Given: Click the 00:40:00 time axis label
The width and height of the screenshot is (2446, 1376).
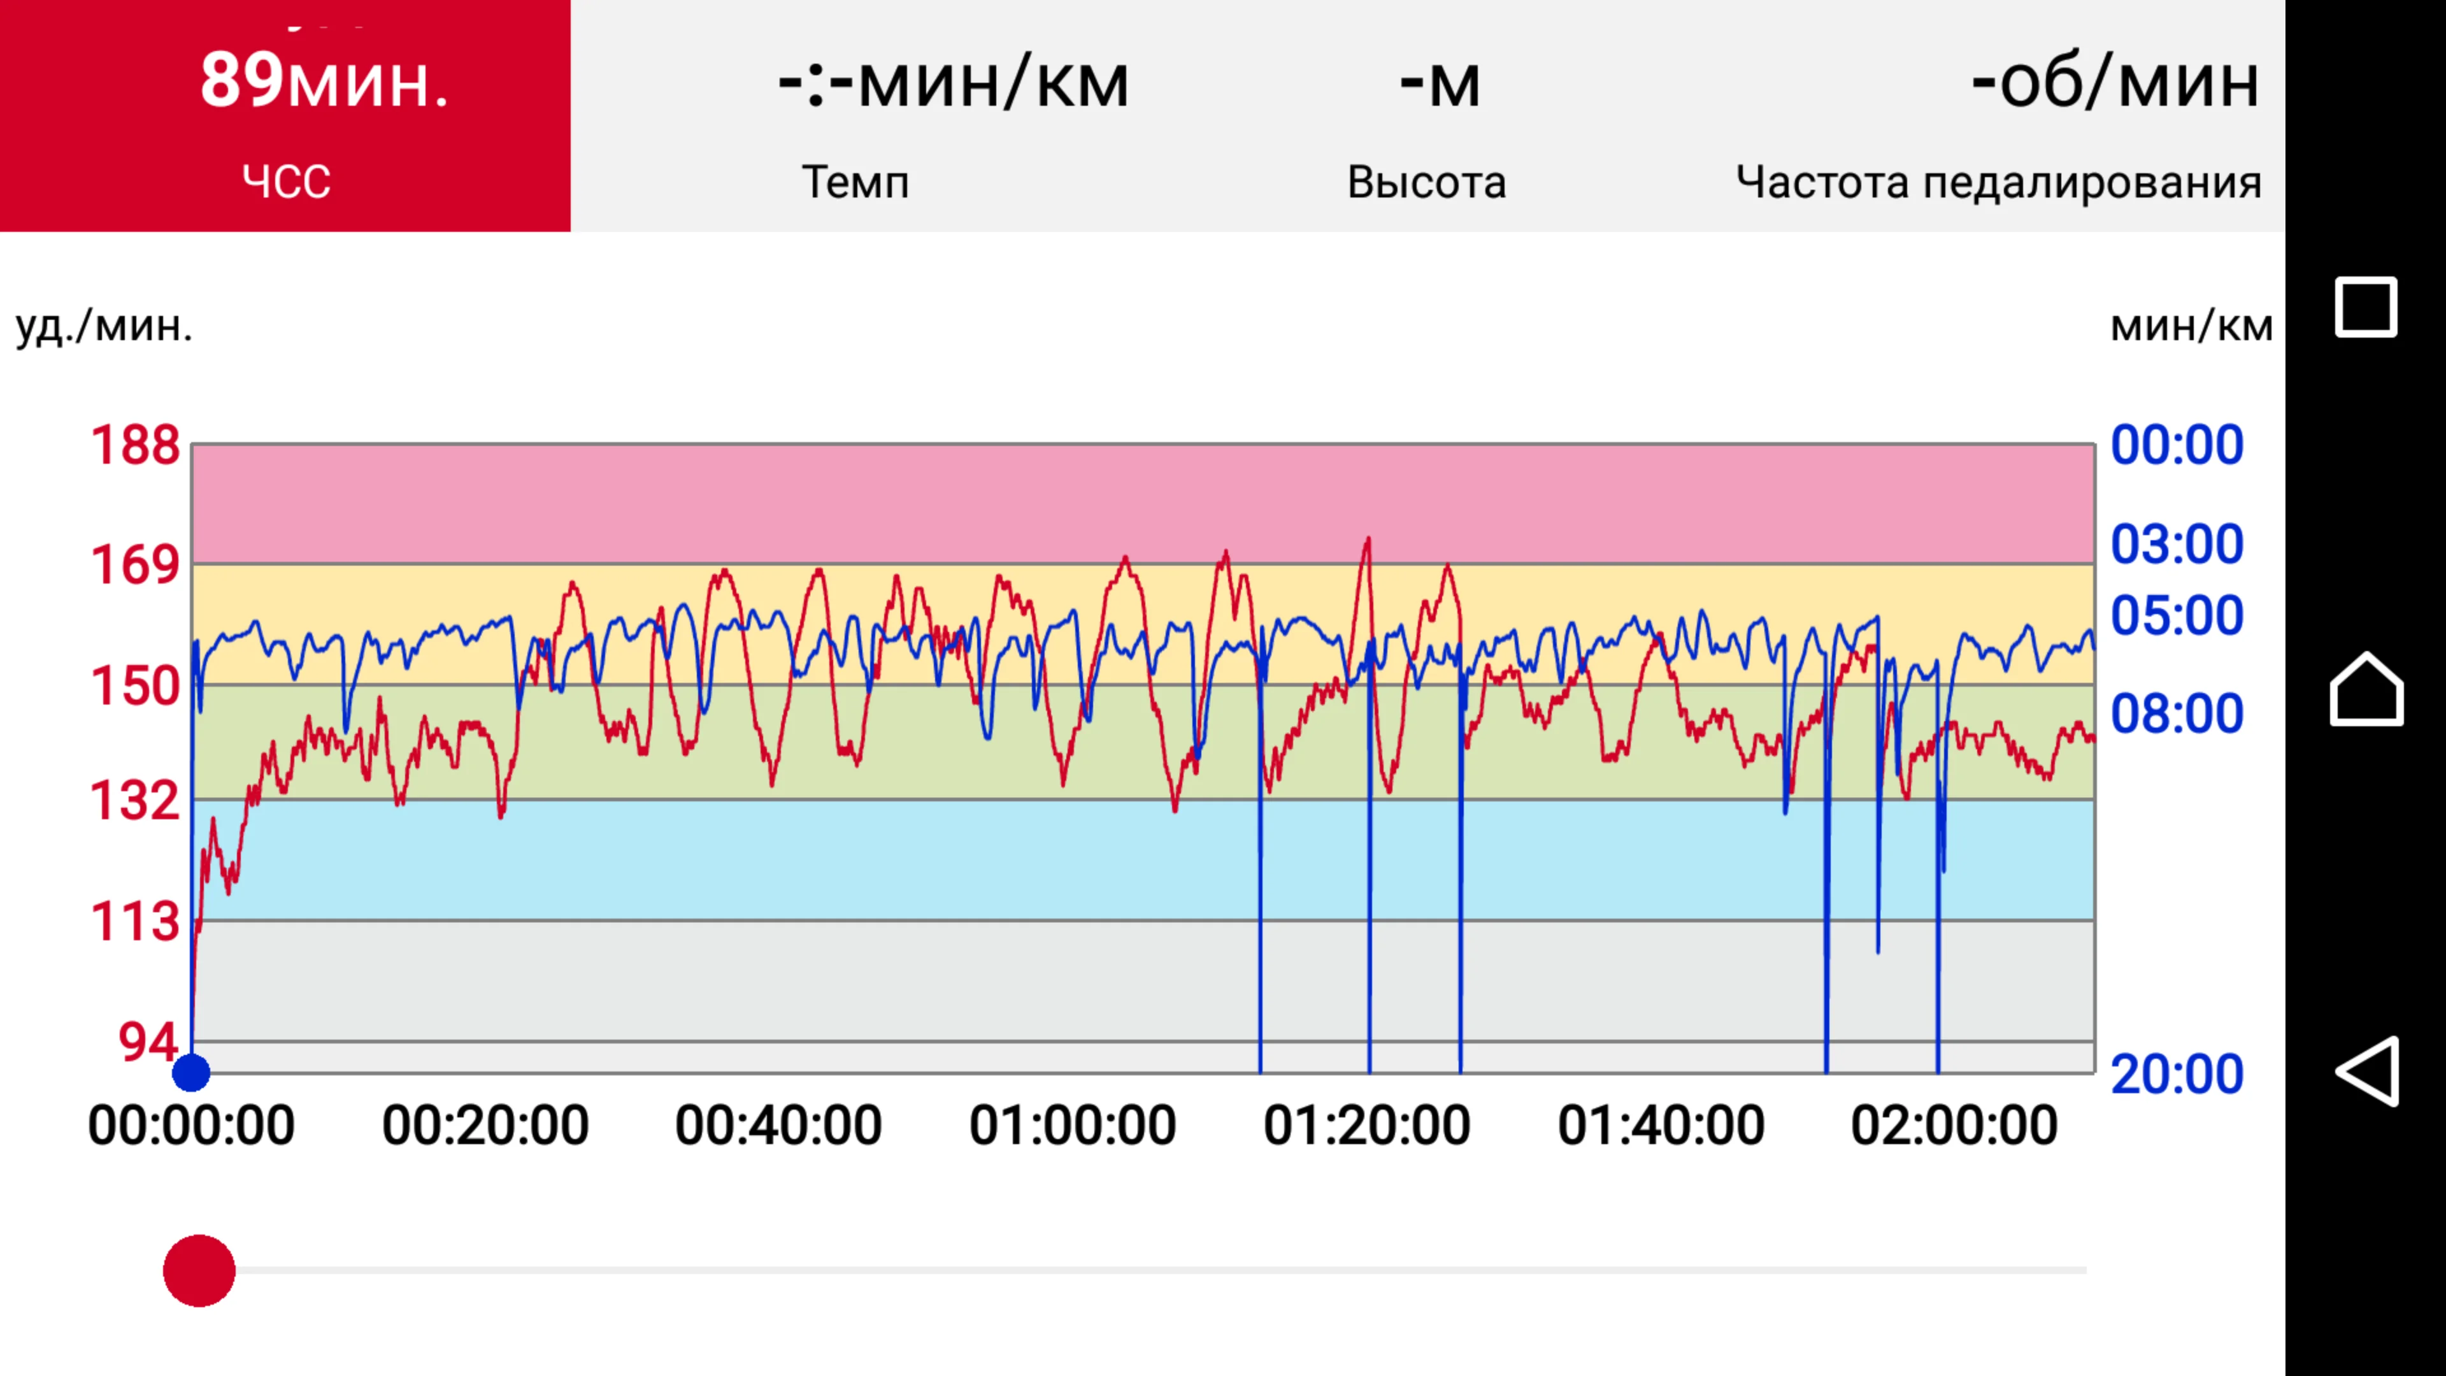Looking at the screenshot, I should [778, 1126].
